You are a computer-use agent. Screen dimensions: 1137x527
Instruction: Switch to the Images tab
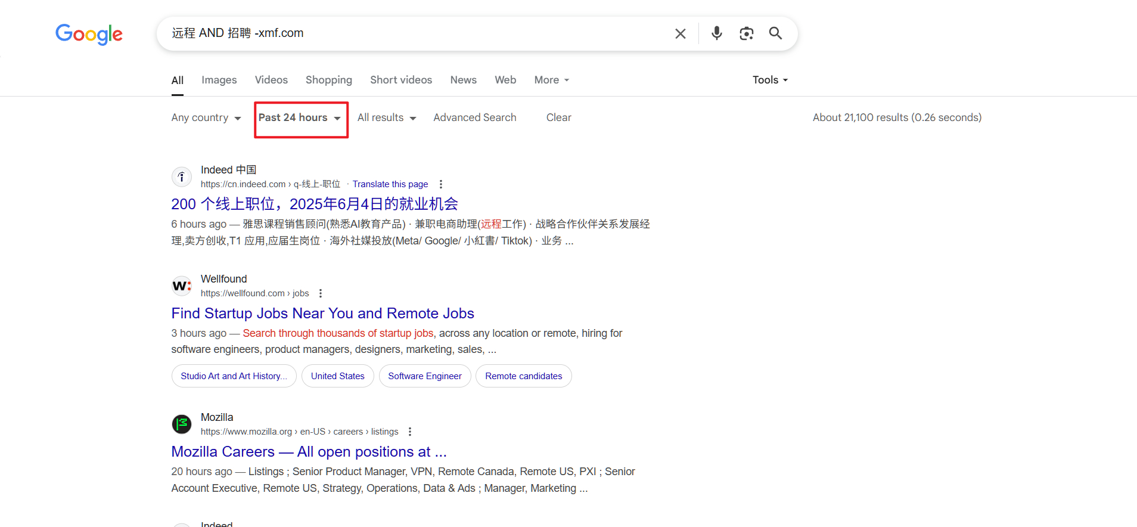pyautogui.click(x=219, y=80)
